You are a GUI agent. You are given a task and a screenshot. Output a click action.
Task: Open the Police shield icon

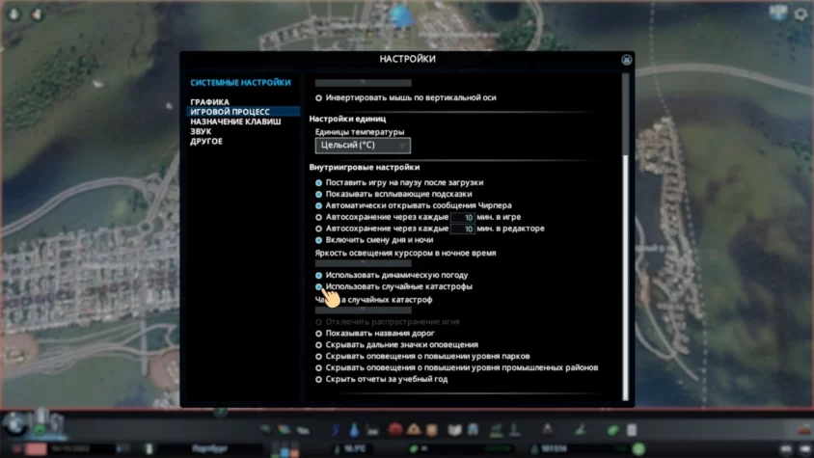(x=432, y=430)
